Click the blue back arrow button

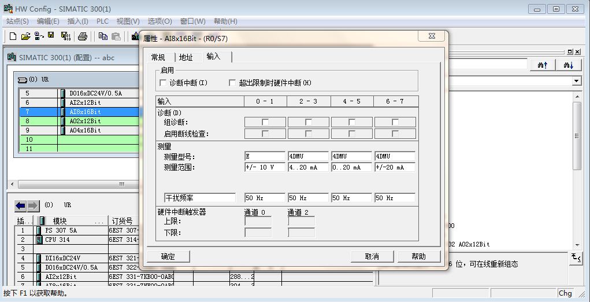(21, 205)
